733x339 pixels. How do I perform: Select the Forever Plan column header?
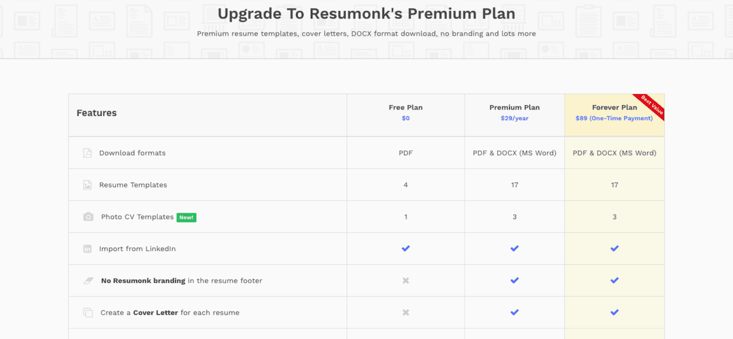(x=615, y=108)
